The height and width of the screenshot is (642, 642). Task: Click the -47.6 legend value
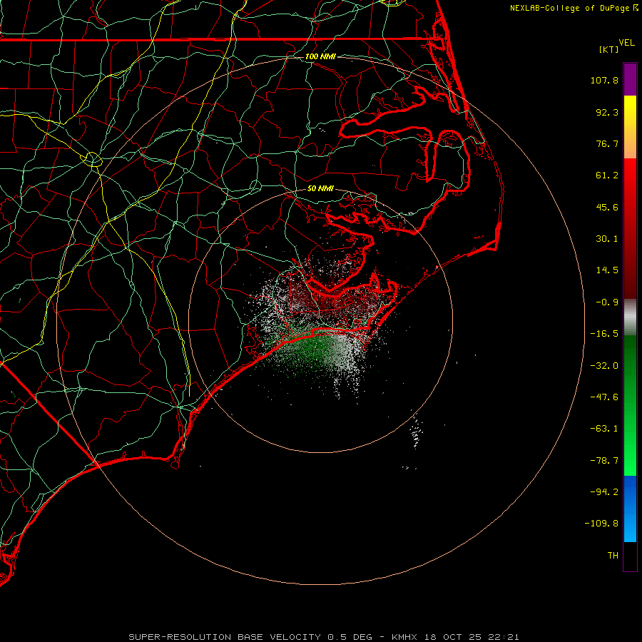[x=604, y=397]
